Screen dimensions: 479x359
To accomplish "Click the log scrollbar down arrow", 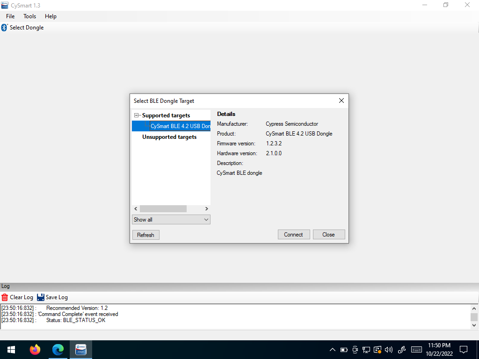I will (x=474, y=325).
